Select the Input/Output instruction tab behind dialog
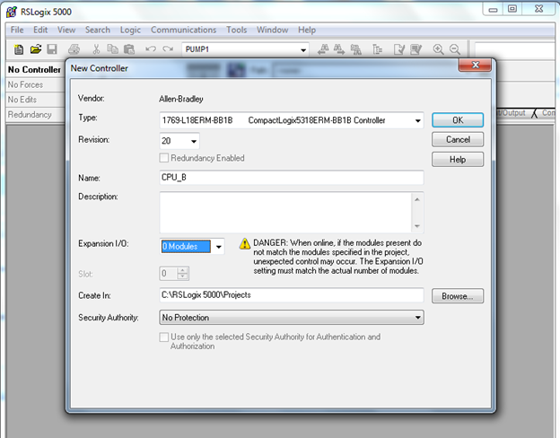Screen dimensions: 560x438 [x=512, y=113]
